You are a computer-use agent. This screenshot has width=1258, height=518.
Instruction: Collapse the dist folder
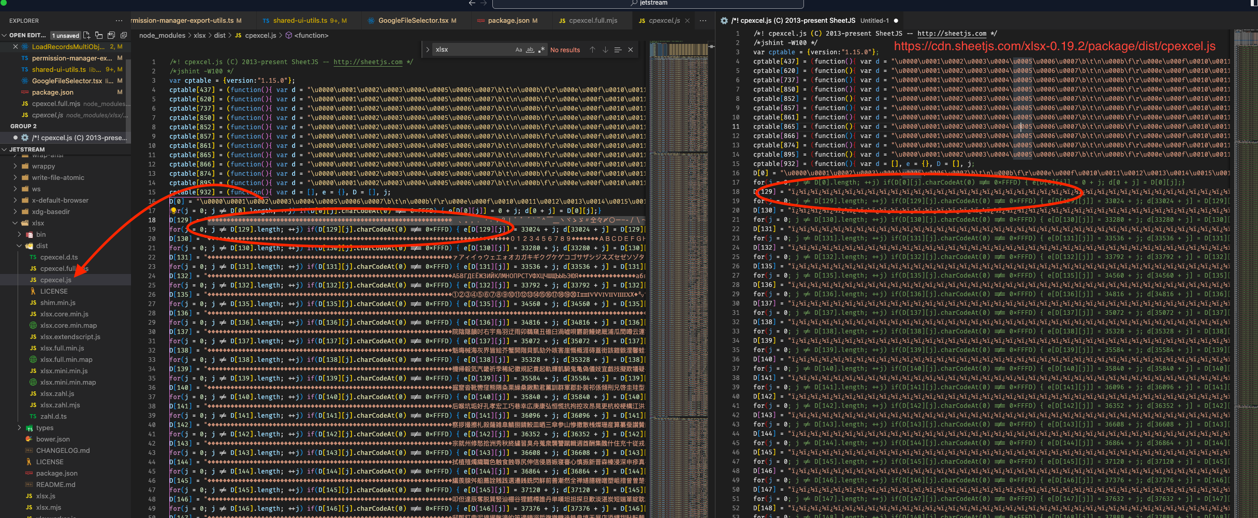coord(20,246)
